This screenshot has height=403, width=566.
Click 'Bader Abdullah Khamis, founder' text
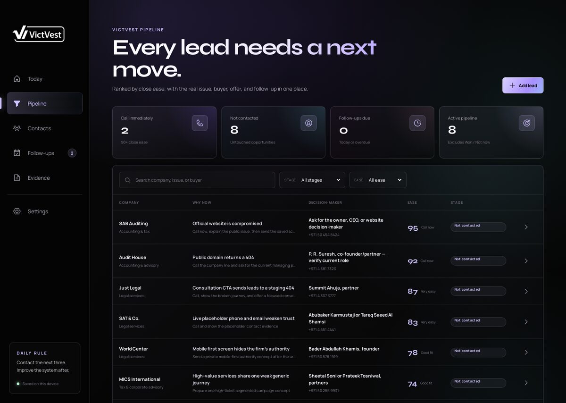(x=344, y=349)
